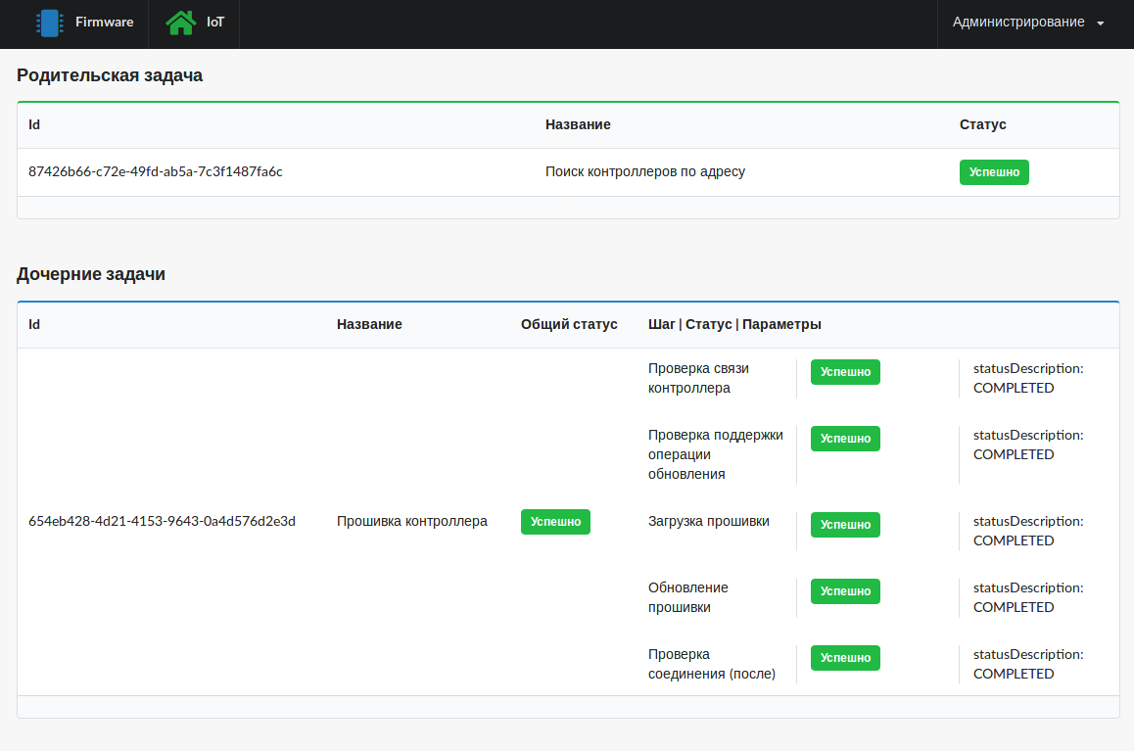Click the Название header in parent task table
This screenshot has height=751, width=1134.
[578, 124]
